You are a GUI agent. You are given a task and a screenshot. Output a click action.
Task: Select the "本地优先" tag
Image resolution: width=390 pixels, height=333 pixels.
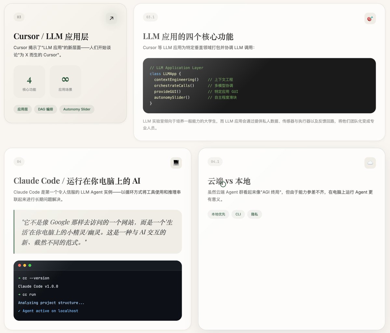tap(218, 214)
